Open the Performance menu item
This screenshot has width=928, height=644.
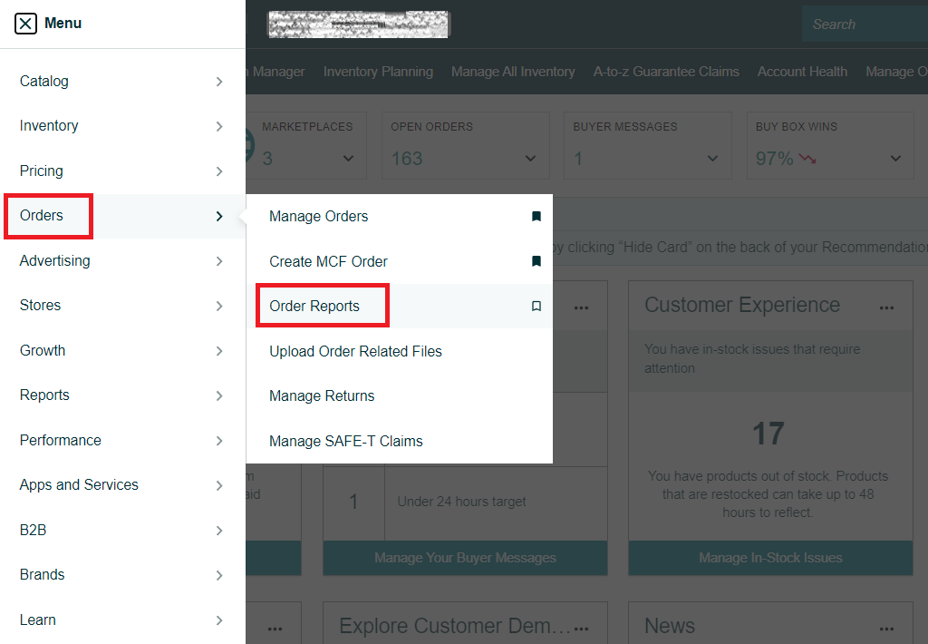tap(60, 440)
